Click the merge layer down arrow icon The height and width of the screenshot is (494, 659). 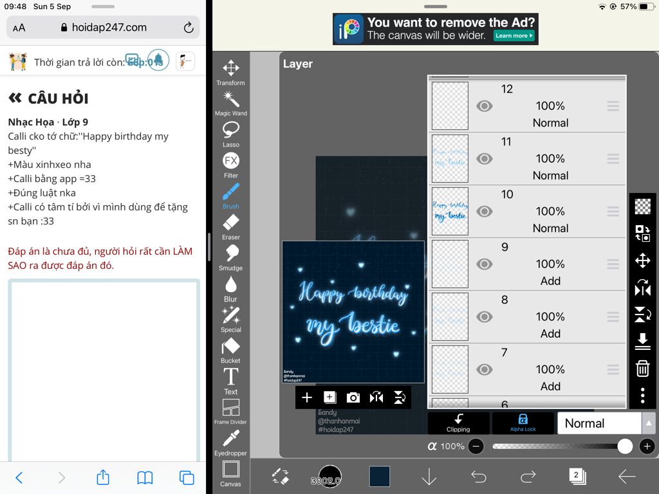(643, 341)
